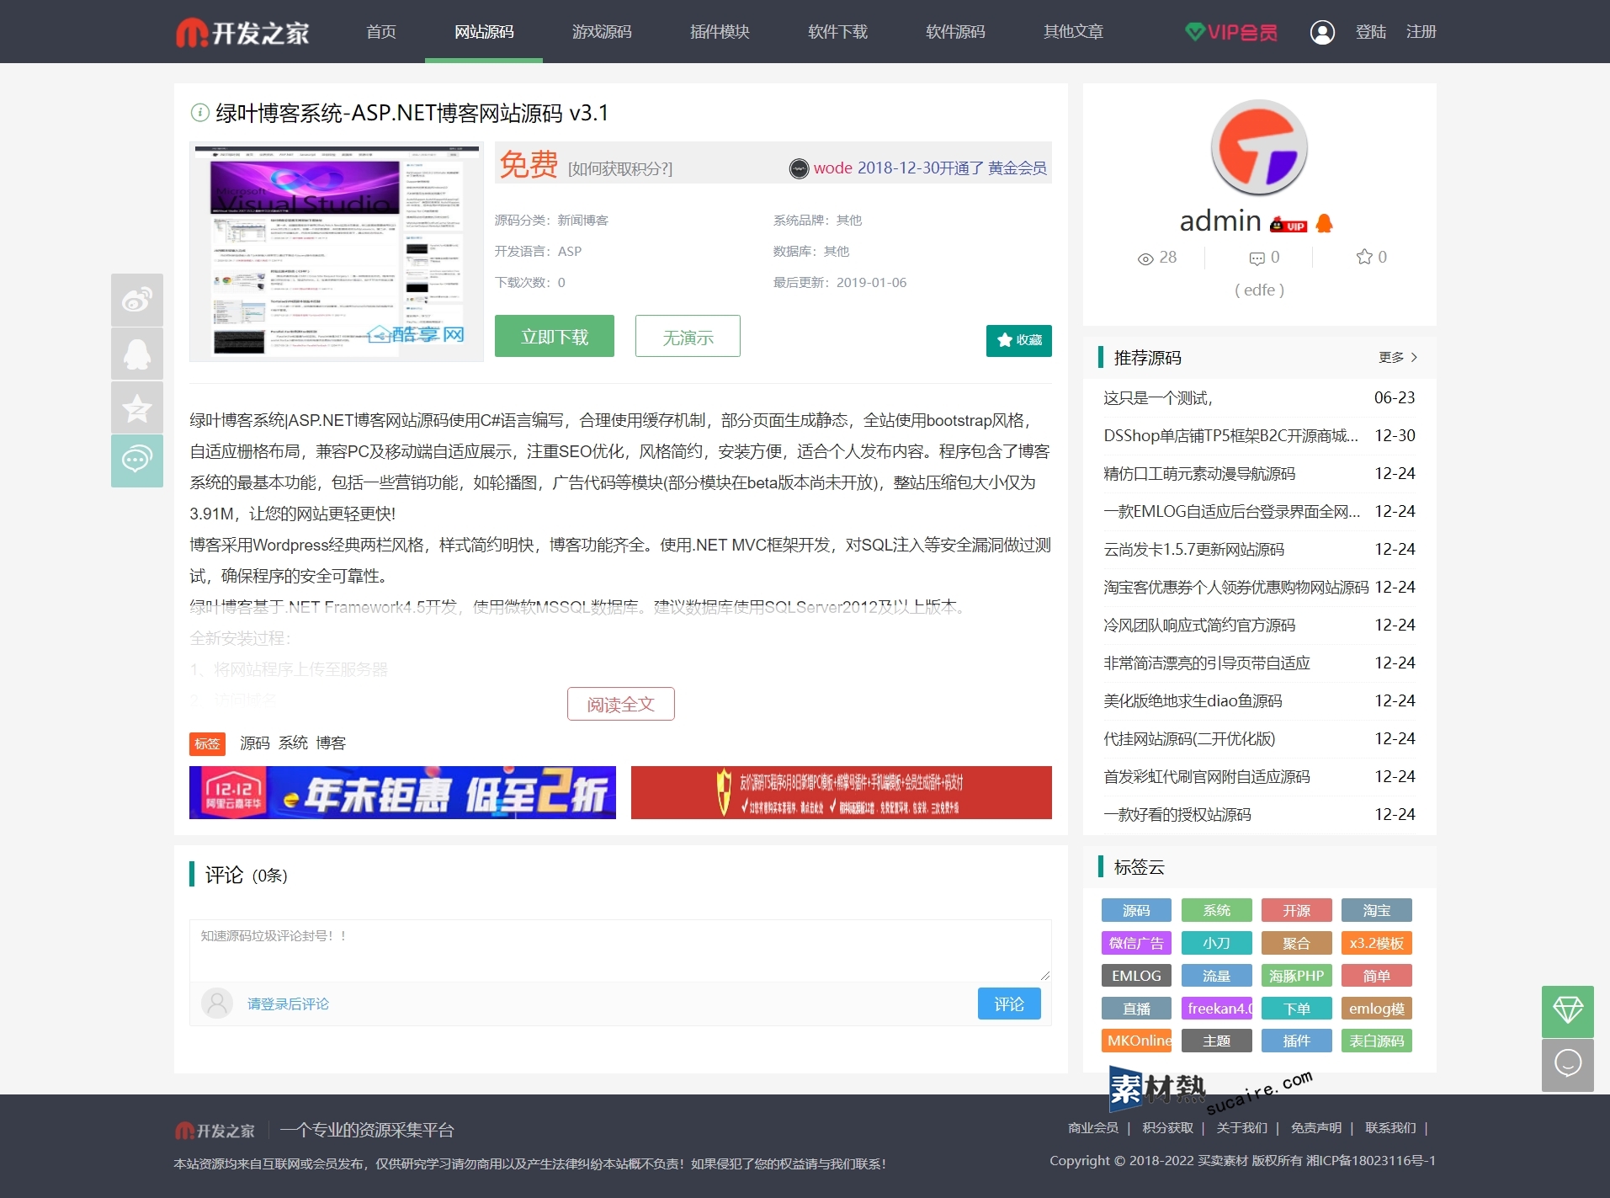The image size is (1610, 1198).
Task: Share via the QQ sidebar icon
Action: pyautogui.click(x=137, y=354)
